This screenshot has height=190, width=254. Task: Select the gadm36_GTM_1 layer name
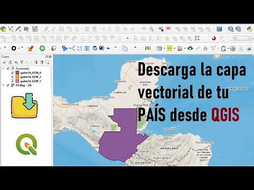[x=31, y=81]
